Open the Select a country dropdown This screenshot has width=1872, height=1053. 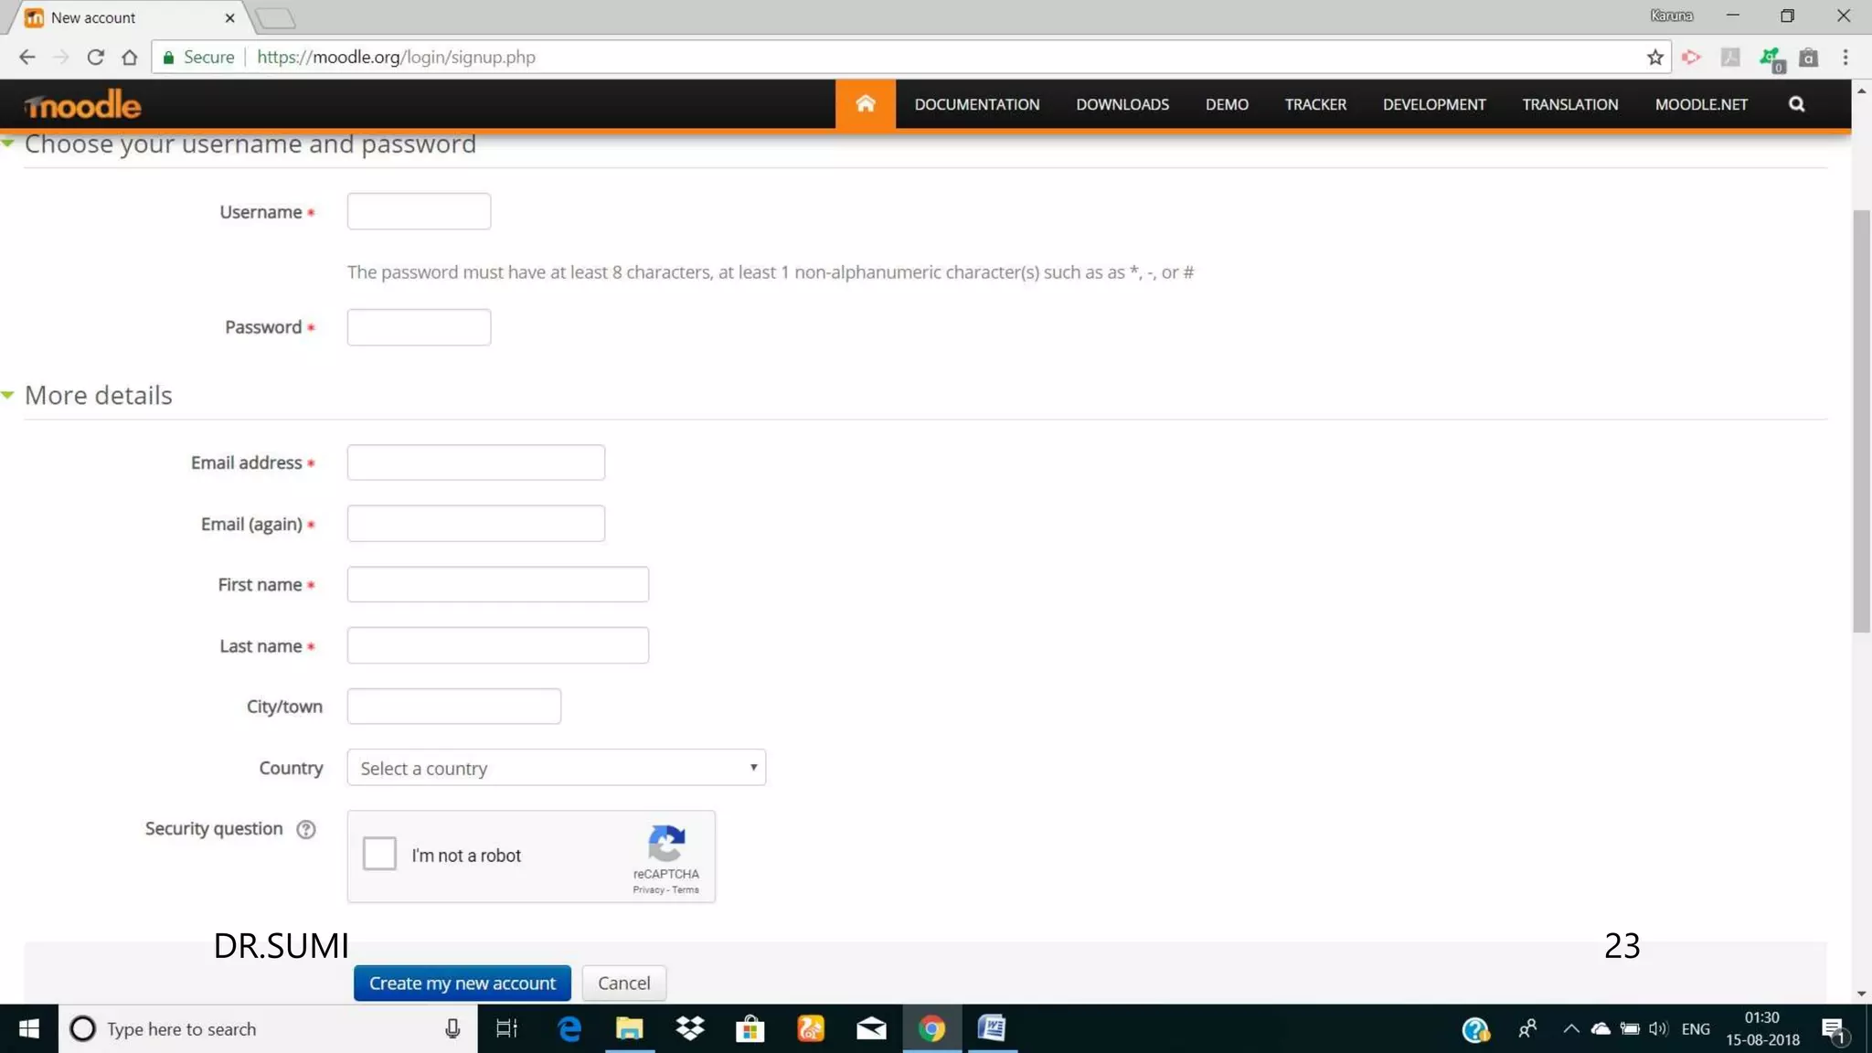tap(556, 768)
